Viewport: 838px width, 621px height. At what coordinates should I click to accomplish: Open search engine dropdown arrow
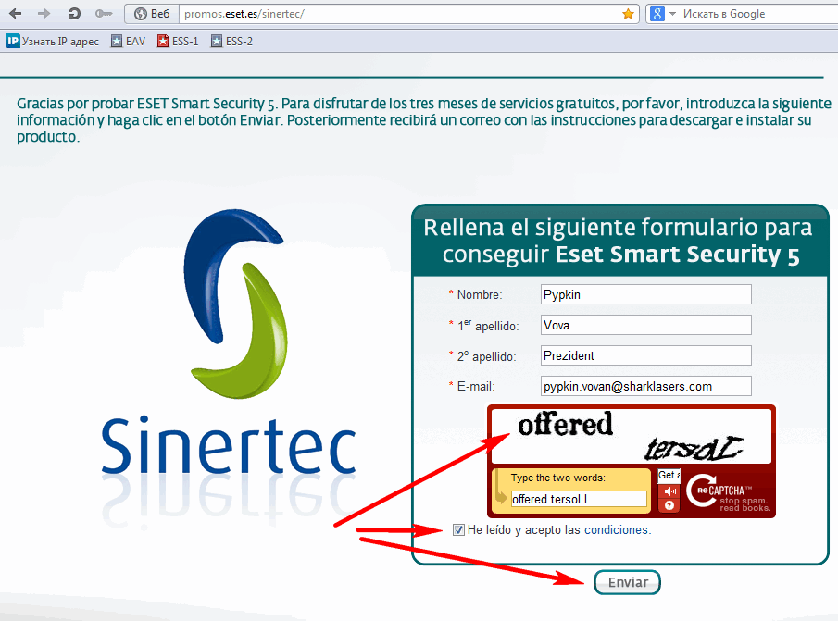pyautogui.click(x=672, y=14)
